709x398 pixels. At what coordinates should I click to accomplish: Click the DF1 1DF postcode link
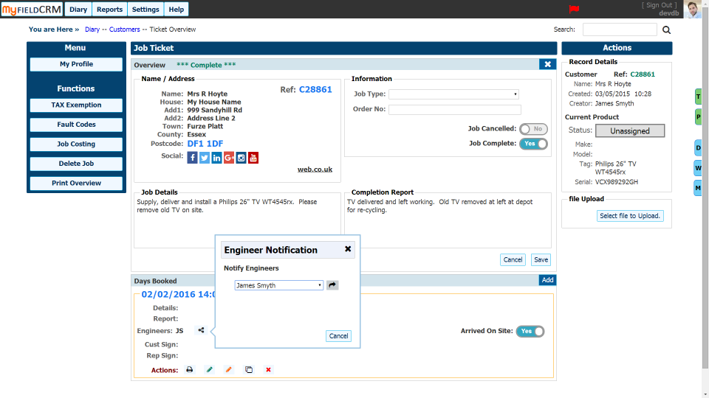click(x=205, y=144)
